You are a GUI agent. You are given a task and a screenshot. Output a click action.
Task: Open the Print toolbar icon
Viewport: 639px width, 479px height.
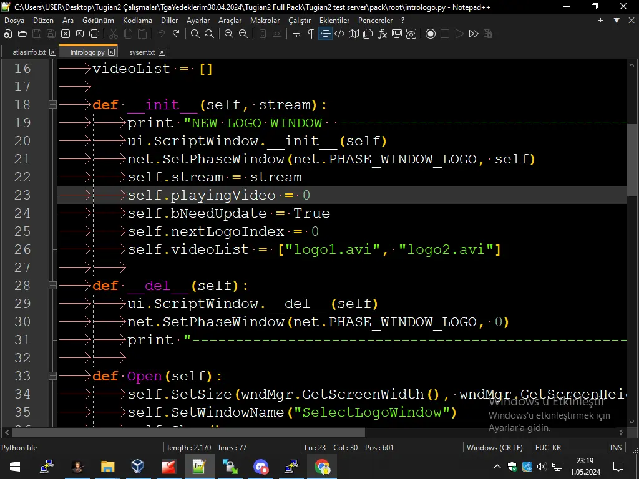click(95, 34)
